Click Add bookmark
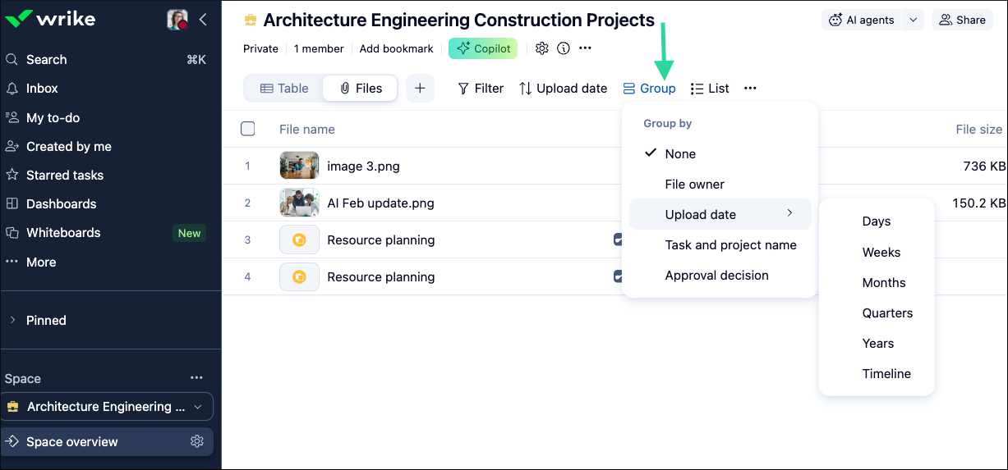Viewport: 1008px width, 470px height. coord(396,48)
